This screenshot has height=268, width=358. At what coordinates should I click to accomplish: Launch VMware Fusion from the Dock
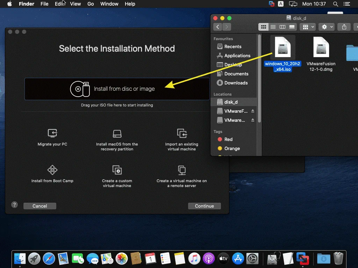[302, 259]
